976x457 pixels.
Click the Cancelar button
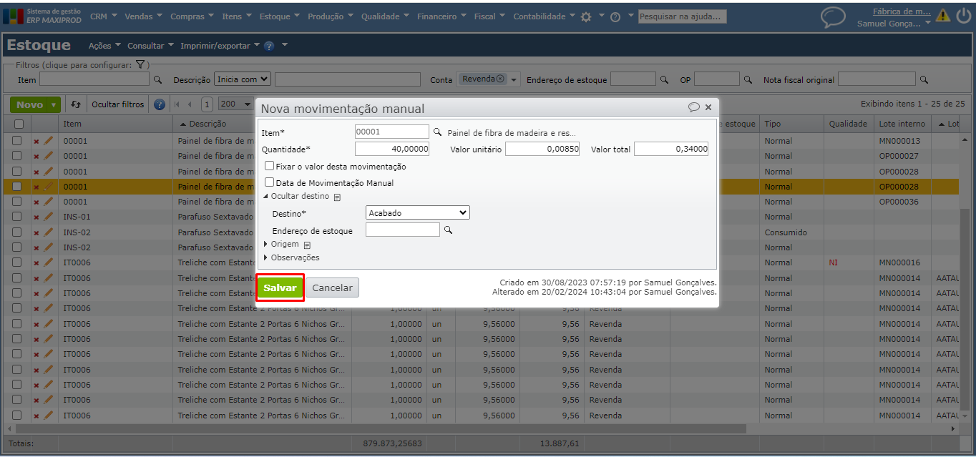333,288
